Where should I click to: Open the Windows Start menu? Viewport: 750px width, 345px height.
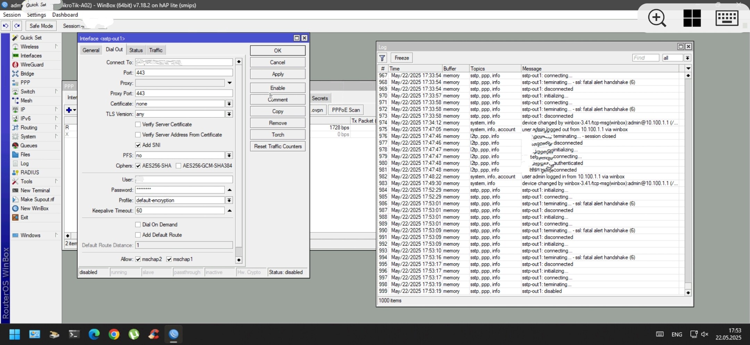[x=15, y=334]
